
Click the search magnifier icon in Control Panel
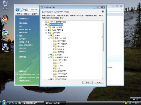point(121,10)
